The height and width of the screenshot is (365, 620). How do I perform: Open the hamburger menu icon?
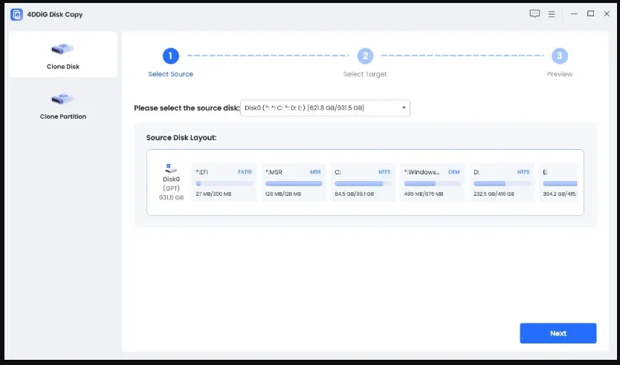point(552,14)
